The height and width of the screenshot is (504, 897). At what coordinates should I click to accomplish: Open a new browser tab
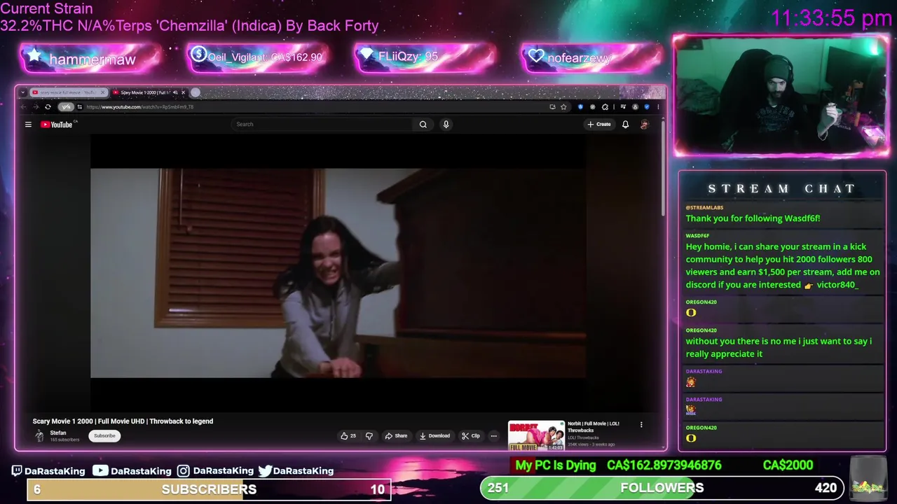click(196, 92)
